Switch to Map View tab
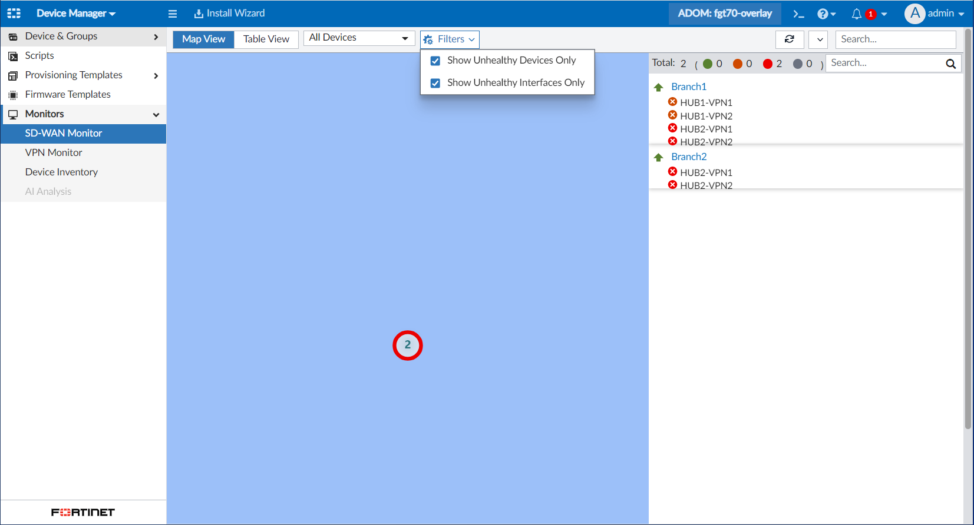 tap(204, 39)
